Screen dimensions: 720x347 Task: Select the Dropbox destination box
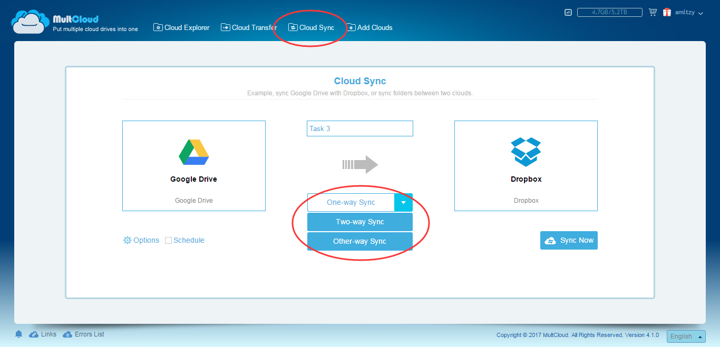526,166
